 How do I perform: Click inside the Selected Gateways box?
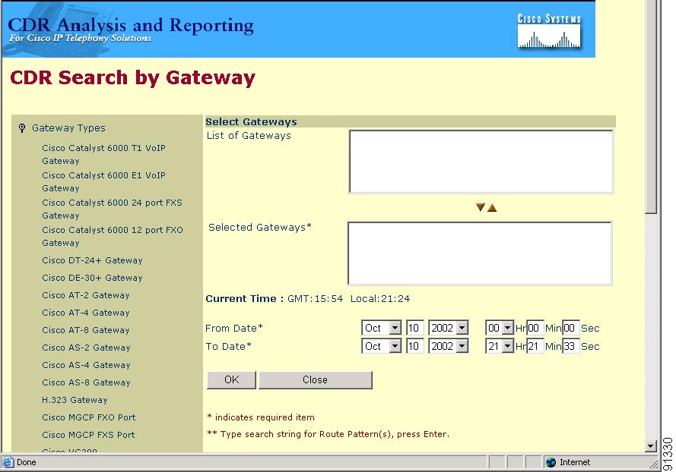point(479,253)
